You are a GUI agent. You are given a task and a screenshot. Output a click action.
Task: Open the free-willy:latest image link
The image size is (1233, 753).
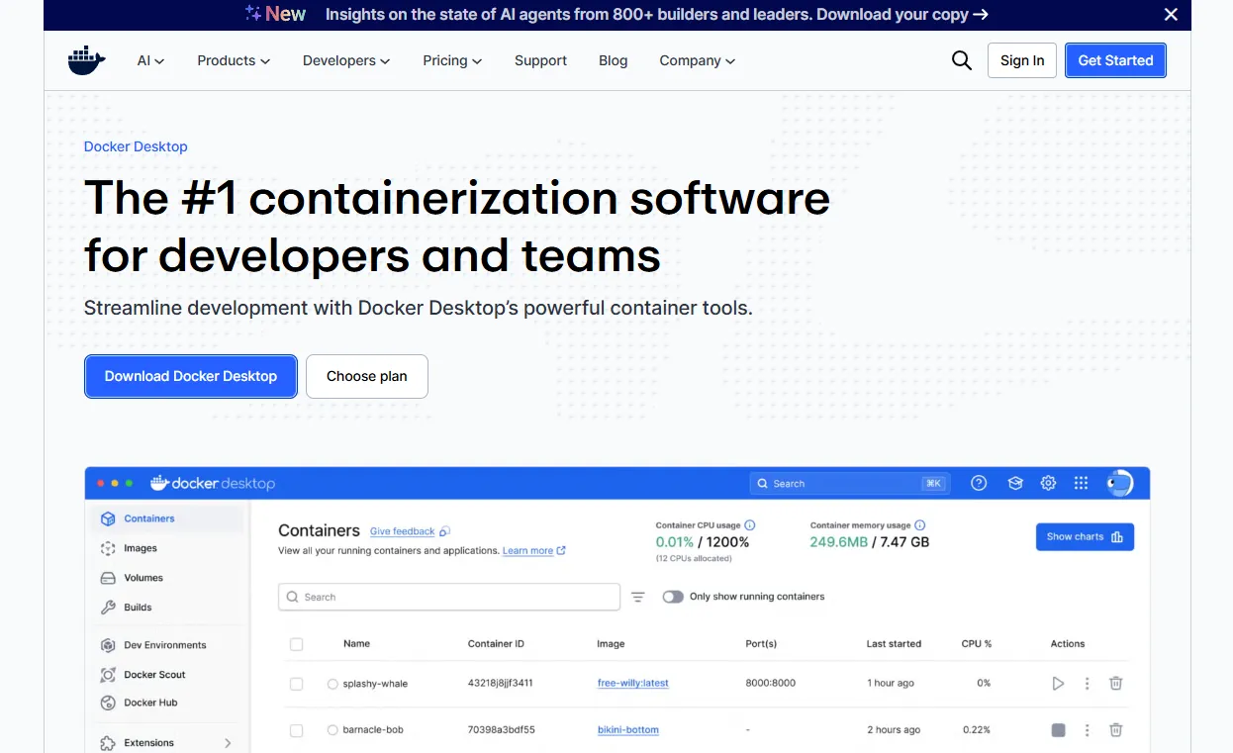click(633, 683)
